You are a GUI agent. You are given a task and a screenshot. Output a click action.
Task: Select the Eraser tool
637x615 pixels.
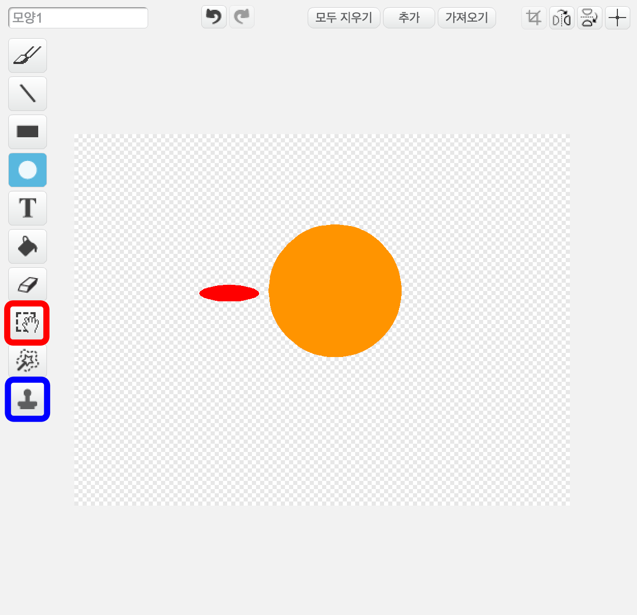[x=27, y=284]
